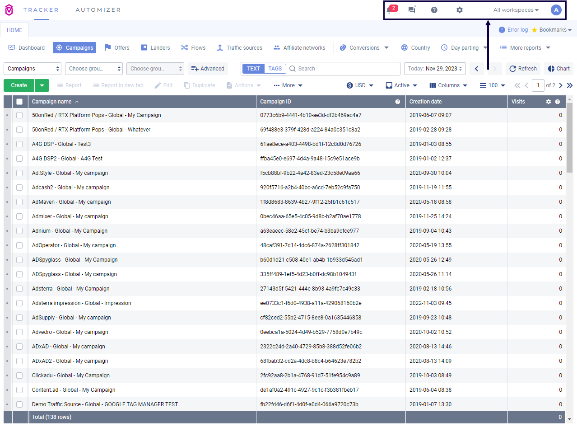Sort by Campaign name column header
Screen dimensions: 577x427
pos(51,102)
